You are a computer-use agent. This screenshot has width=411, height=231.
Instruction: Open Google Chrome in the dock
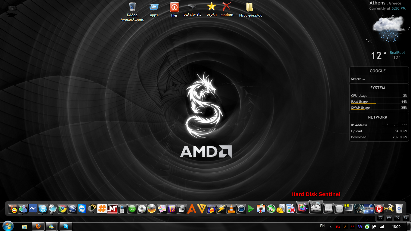[x=62, y=208]
